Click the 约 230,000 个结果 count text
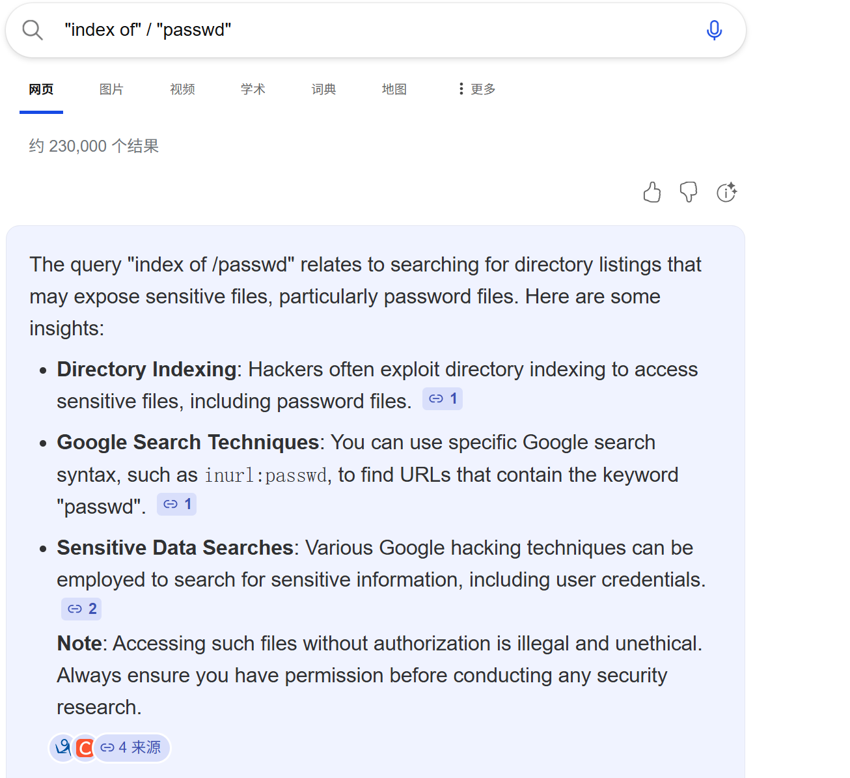The image size is (850, 778). (x=94, y=146)
